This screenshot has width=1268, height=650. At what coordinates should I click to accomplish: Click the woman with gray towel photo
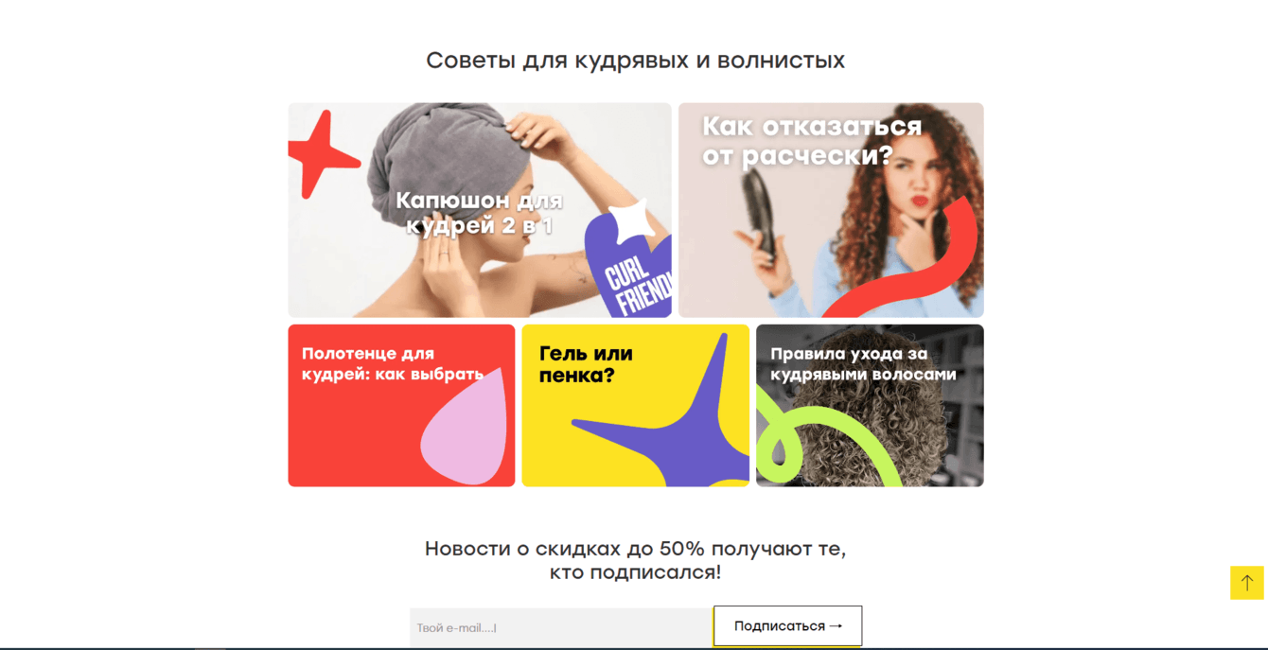point(480,210)
